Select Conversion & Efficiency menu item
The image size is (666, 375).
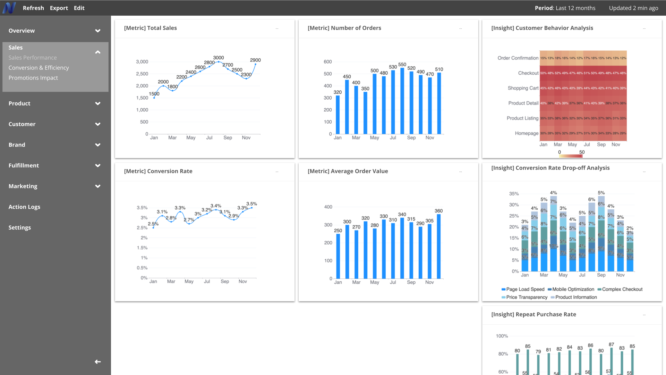pyautogui.click(x=39, y=67)
